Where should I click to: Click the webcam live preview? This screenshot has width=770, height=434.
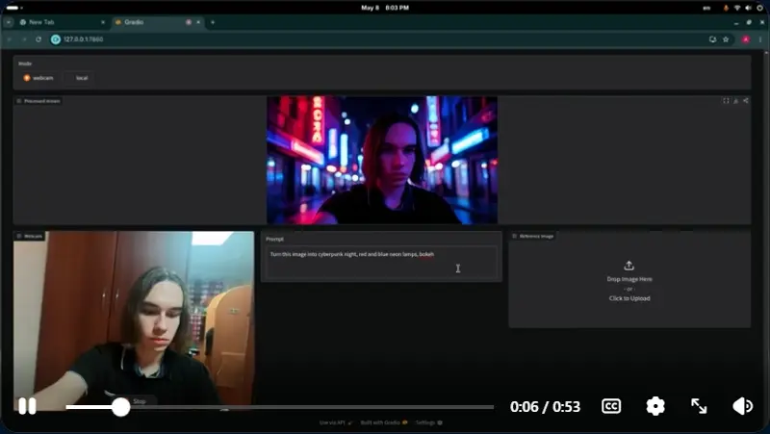pyautogui.click(x=134, y=320)
